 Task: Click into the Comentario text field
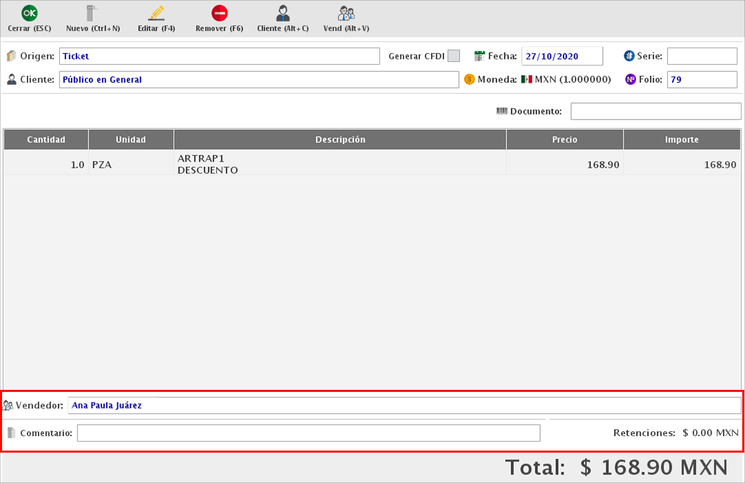pos(308,433)
